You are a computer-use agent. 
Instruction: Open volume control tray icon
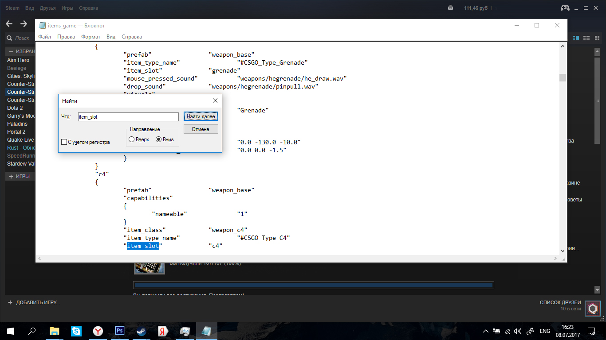tap(518, 331)
